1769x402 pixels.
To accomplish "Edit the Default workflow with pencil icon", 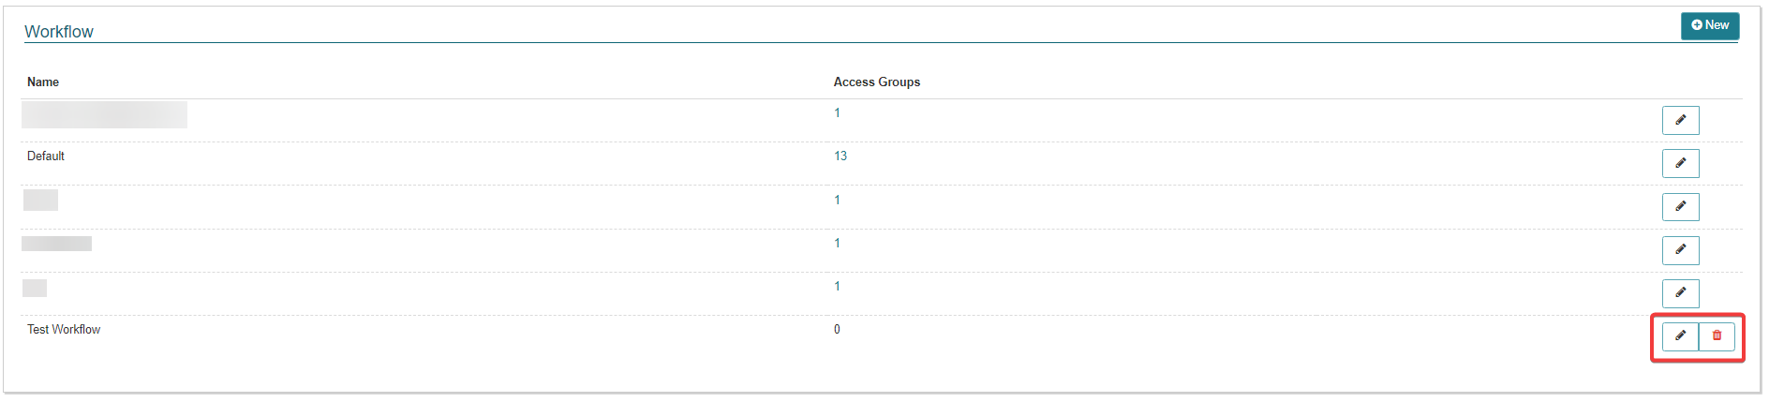I will click(x=1680, y=163).
